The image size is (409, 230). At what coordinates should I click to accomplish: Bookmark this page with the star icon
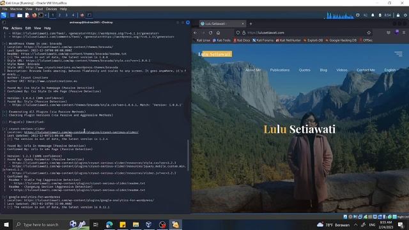pyautogui.click(x=369, y=33)
